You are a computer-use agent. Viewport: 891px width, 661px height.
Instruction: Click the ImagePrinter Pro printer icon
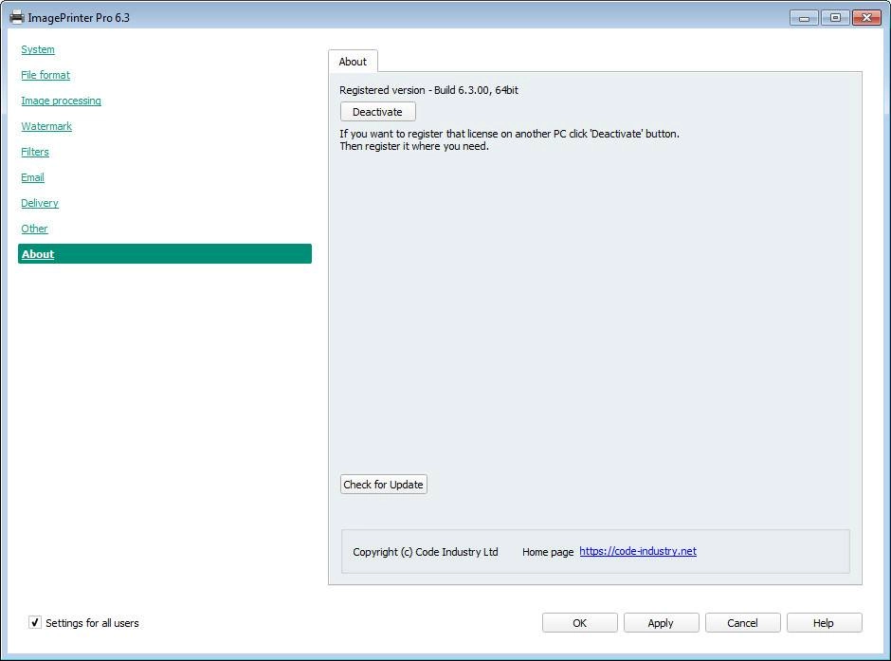click(x=17, y=18)
